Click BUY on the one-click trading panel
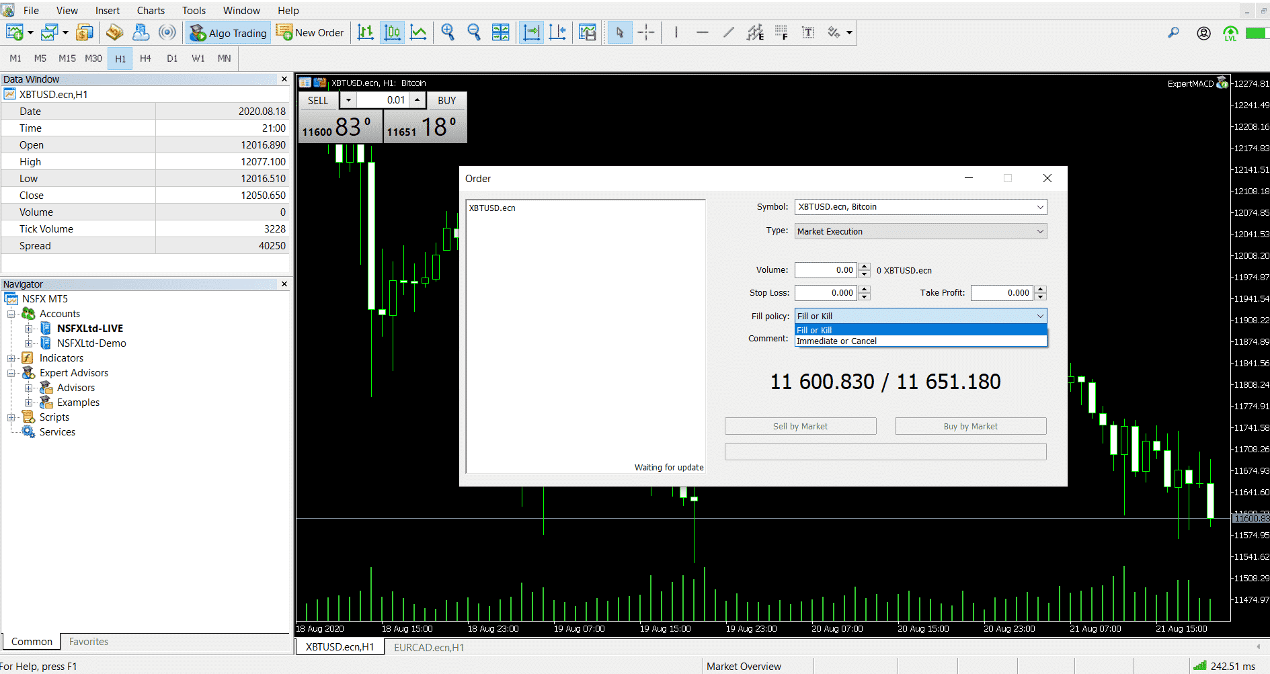The width and height of the screenshot is (1270, 674). (446, 100)
